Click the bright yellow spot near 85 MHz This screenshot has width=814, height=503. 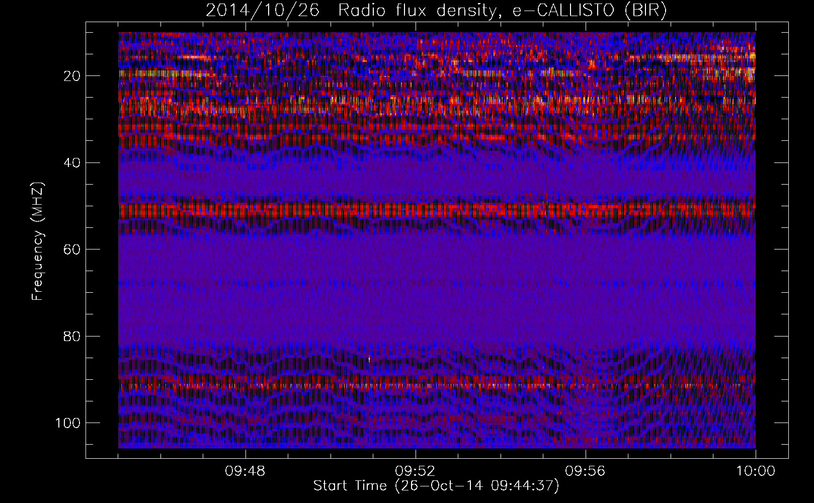click(370, 359)
